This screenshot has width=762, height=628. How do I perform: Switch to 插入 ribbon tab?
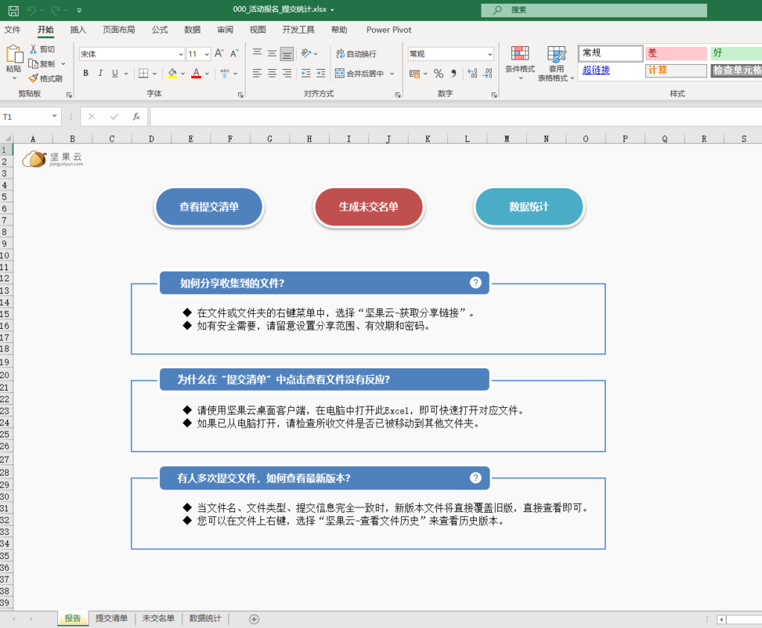pyautogui.click(x=77, y=30)
